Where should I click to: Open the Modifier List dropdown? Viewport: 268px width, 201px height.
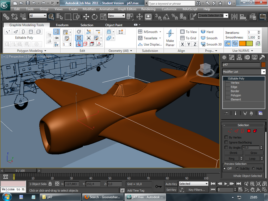[263, 72]
